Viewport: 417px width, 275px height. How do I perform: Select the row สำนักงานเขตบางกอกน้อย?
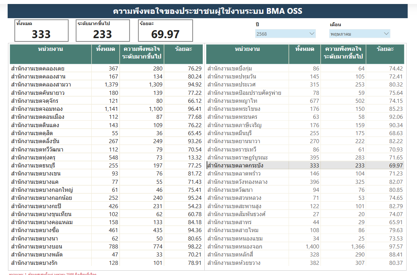[x=107, y=198]
